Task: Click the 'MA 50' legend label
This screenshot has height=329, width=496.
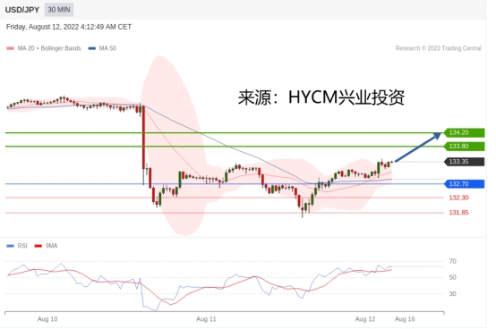Action: (x=107, y=48)
